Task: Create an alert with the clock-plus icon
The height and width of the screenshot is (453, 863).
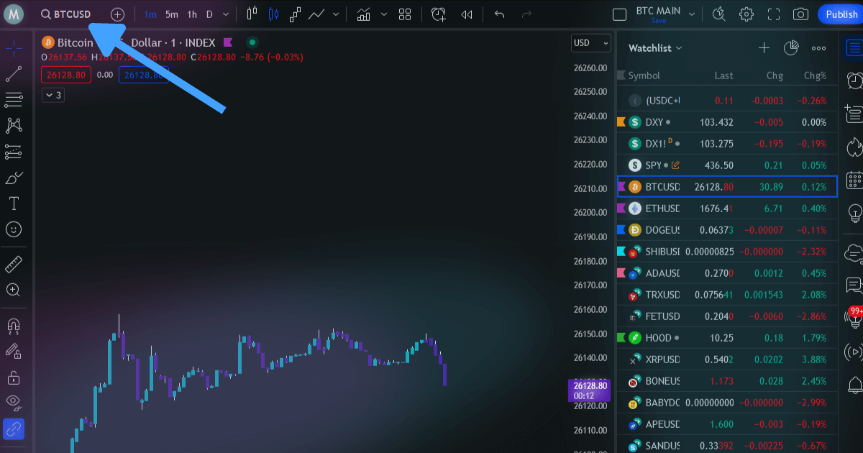Action: [439, 14]
